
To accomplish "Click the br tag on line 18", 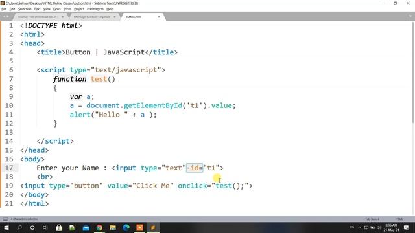I will [45, 177].
